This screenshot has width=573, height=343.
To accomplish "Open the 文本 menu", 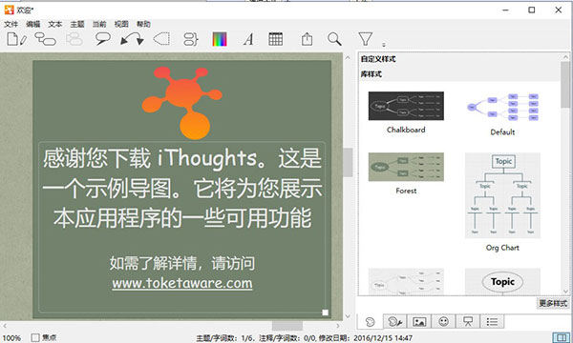I will (55, 24).
